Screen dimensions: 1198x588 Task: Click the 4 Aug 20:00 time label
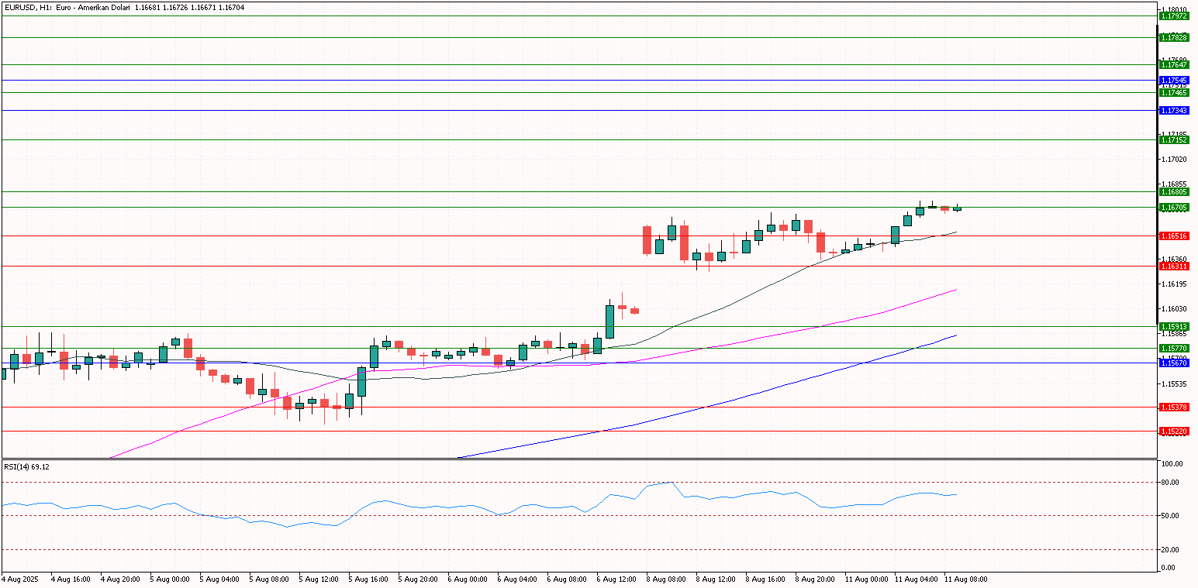[x=119, y=579]
